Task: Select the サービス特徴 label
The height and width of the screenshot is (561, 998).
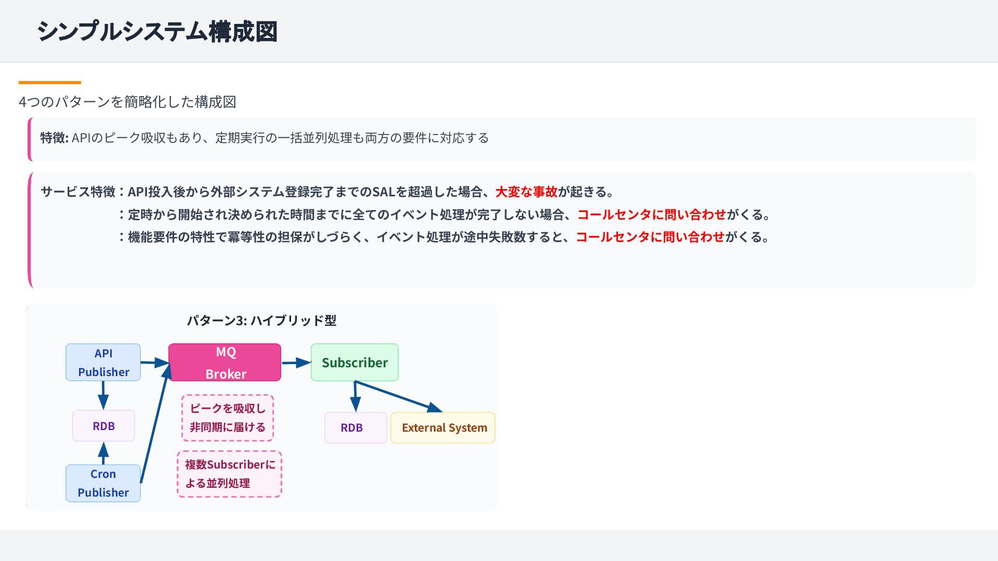Action: (78, 192)
